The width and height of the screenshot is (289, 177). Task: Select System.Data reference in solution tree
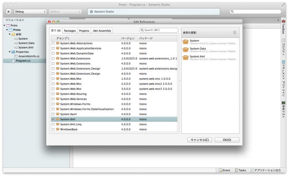click(26, 43)
